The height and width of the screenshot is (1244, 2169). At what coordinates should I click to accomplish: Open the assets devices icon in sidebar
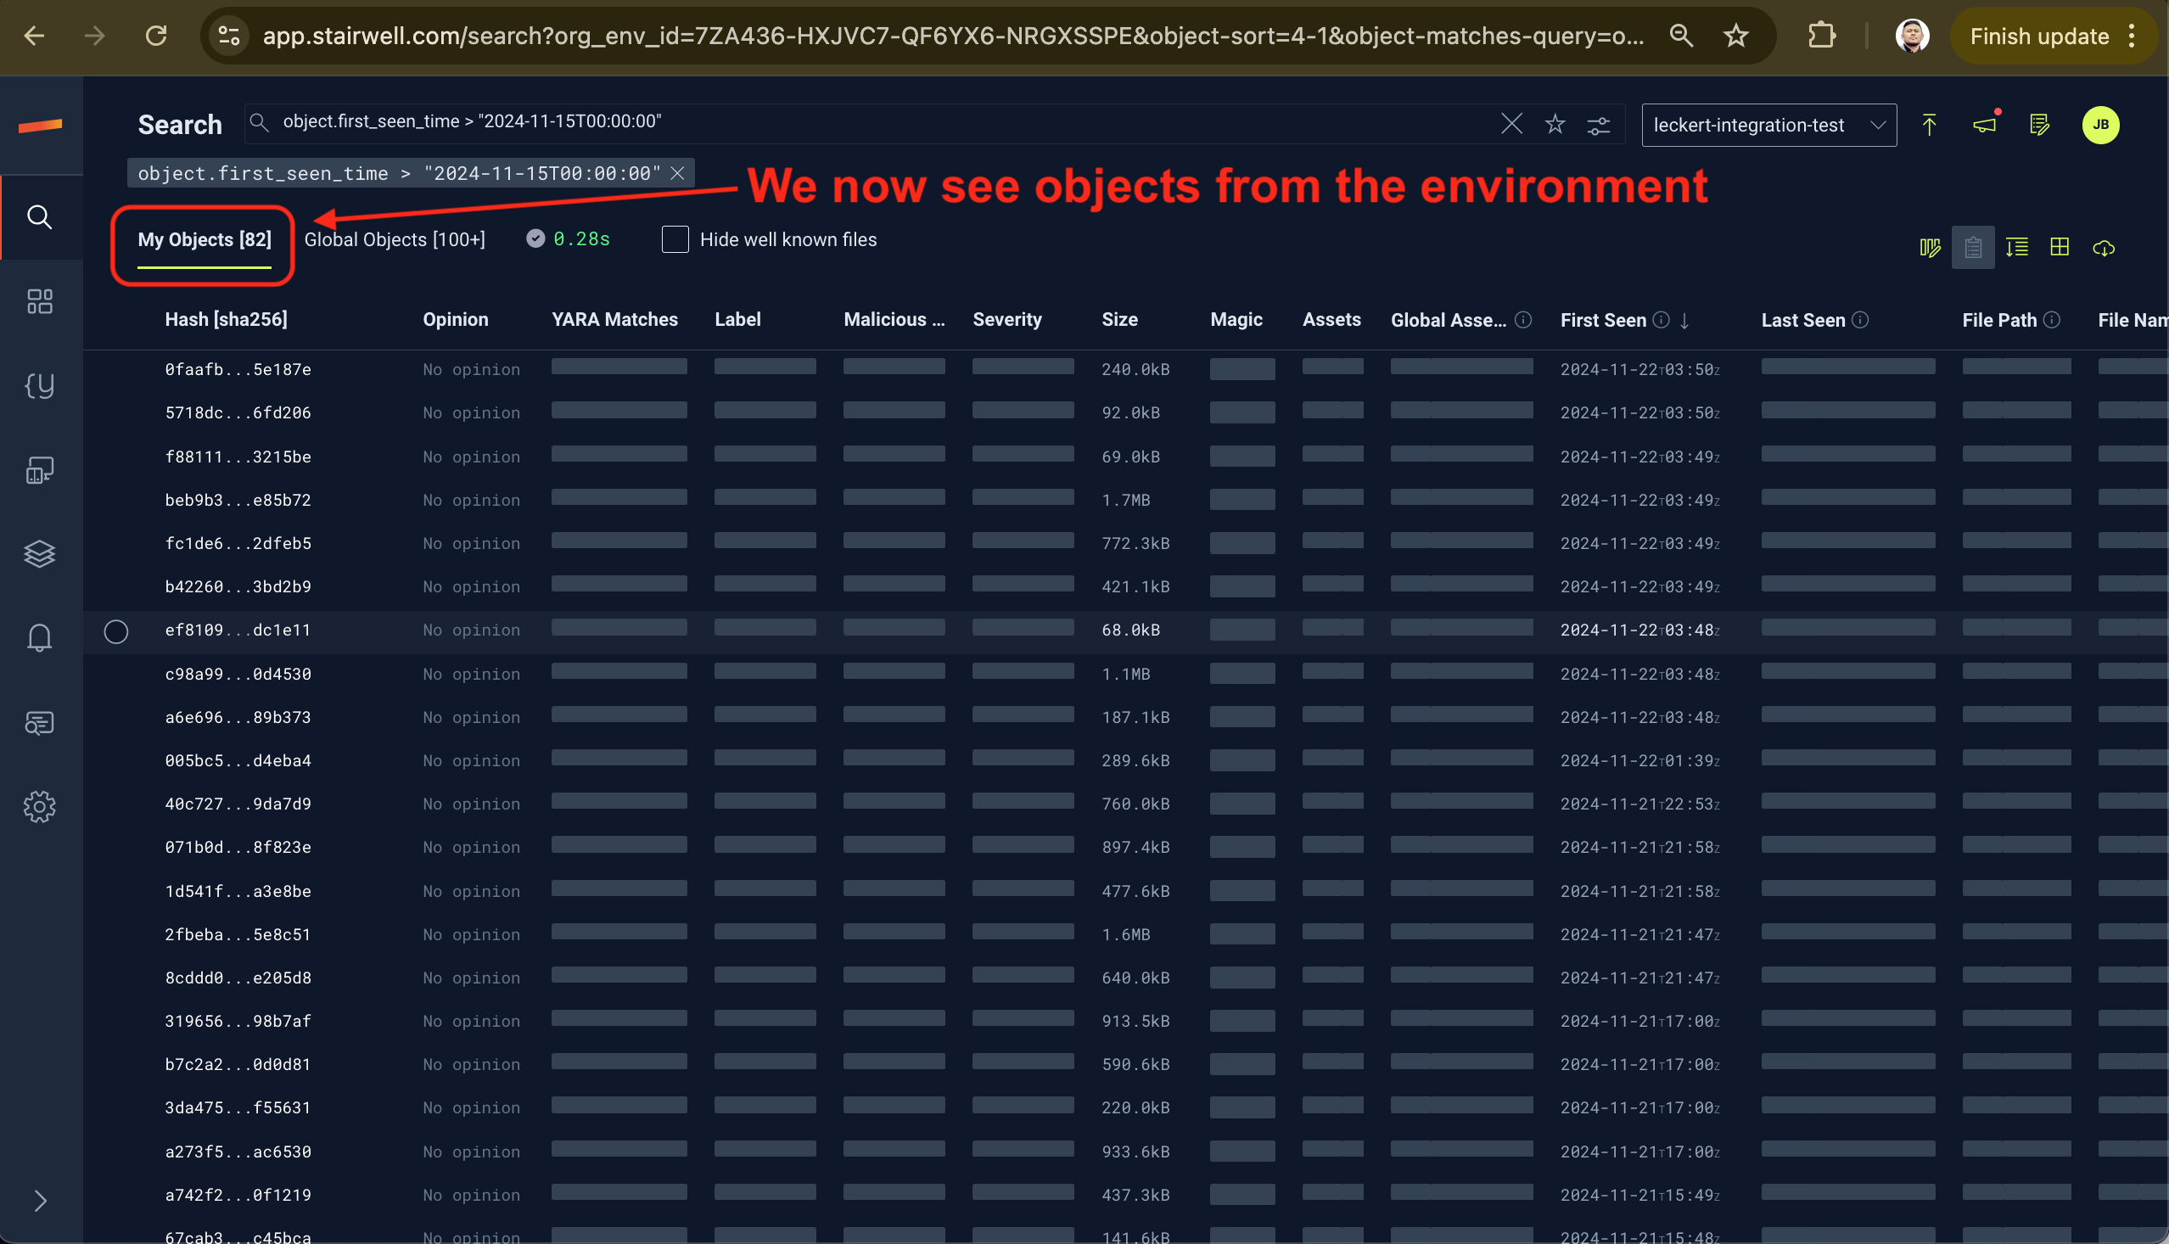39,470
